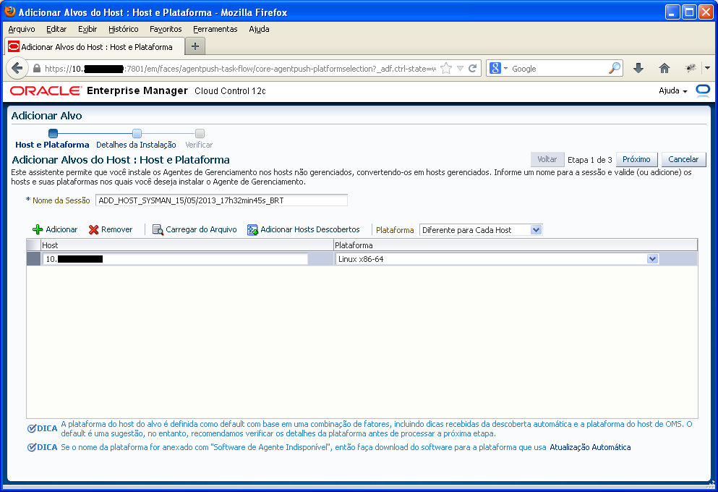Click the Host e Plataforma step label
718x492 pixels.
tap(52, 145)
